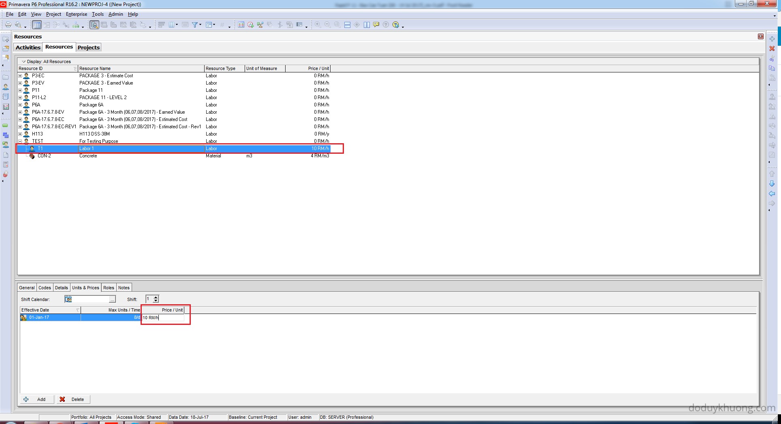Image resolution: width=781 pixels, height=424 pixels.
Task: Collapse the TEST resource node
Action: tap(20, 141)
